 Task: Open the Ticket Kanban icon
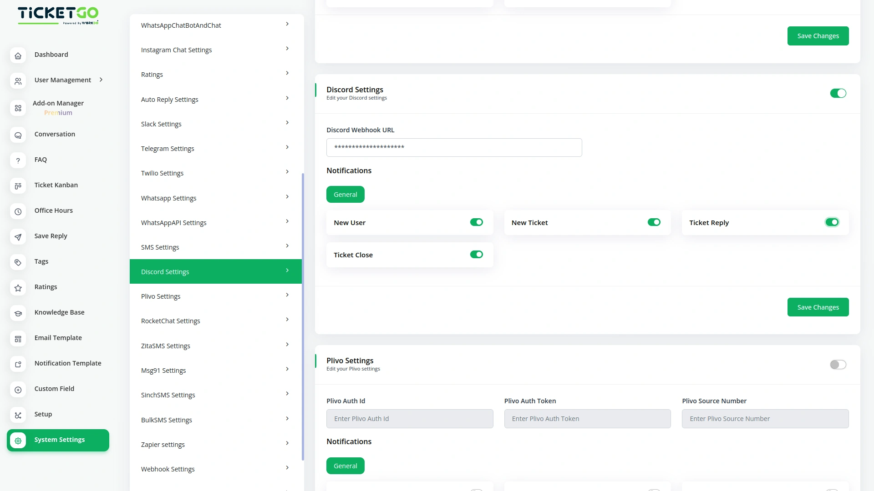pyautogui.click(x=18, y=186)
